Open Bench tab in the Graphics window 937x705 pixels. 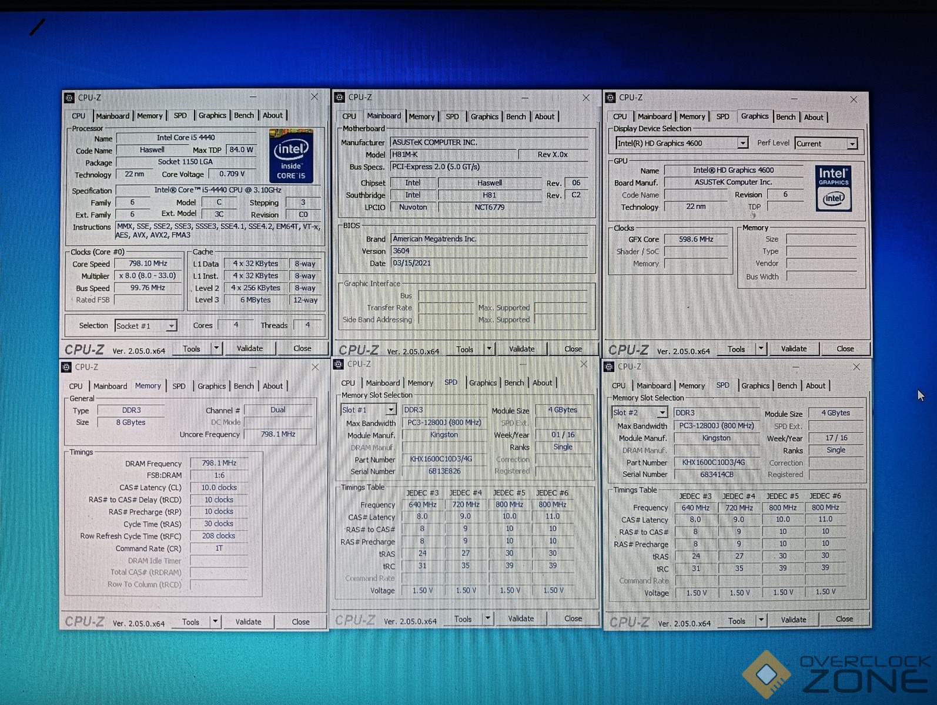pyautogui.click(x=785, y=117)
